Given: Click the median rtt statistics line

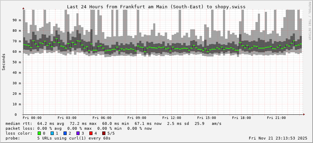Looking at the screenshot, I should 113,123.
